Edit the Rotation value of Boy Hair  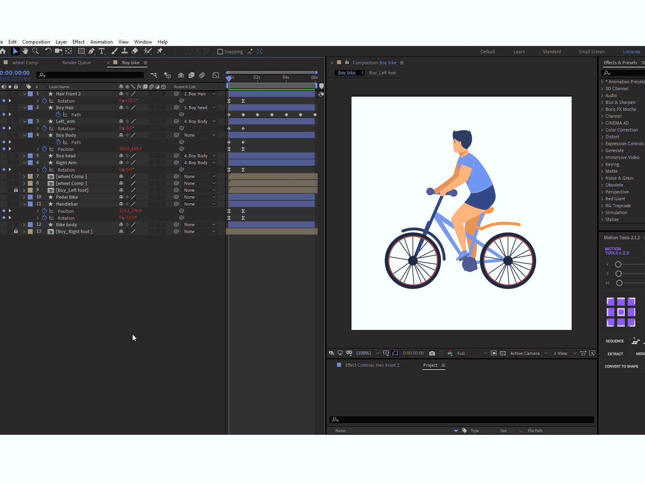128,100
